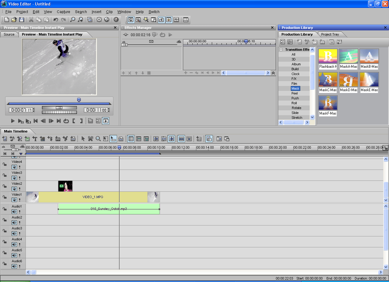Activate the Insert Audio File icon
The width and height of the screenshot is (389, 282).
[12, 139]
